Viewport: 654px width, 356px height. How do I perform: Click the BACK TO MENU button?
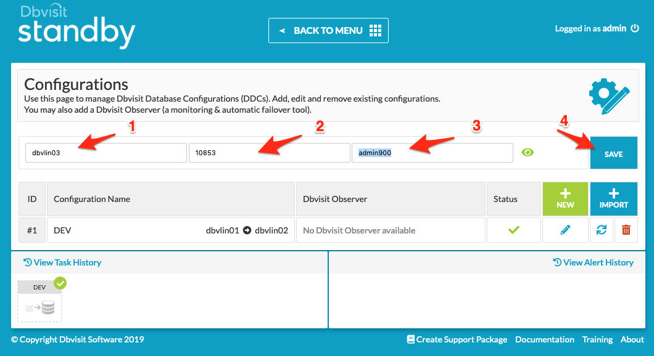coord(328,30)
